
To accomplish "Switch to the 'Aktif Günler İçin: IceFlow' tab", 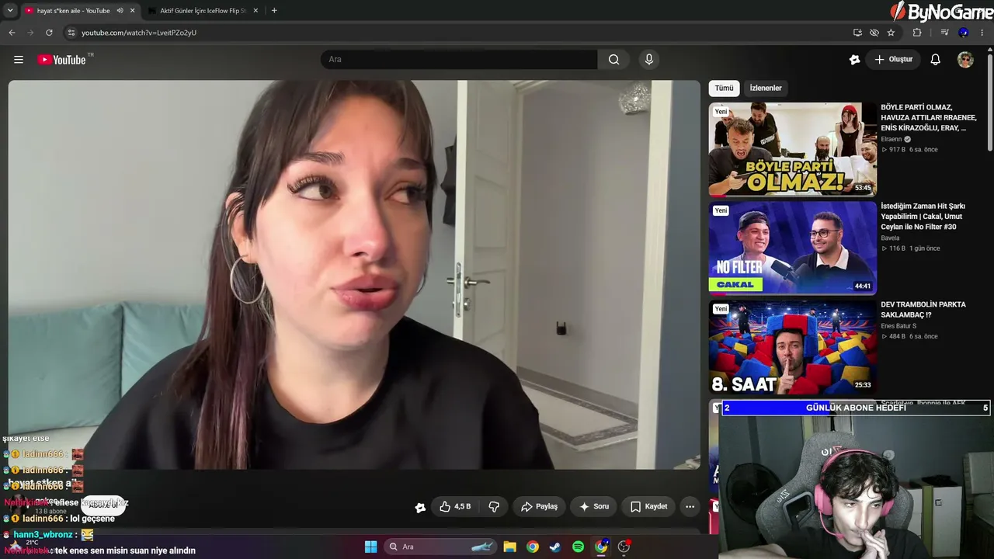I will click(x=202, y=11).
